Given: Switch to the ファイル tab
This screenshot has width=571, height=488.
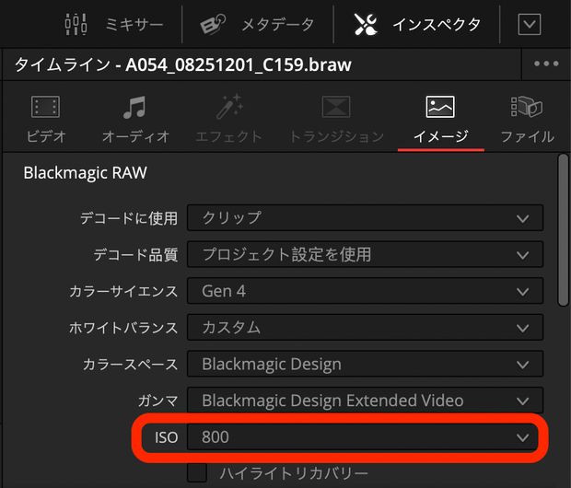Looking at the screenshot, I should click(528, 120).
